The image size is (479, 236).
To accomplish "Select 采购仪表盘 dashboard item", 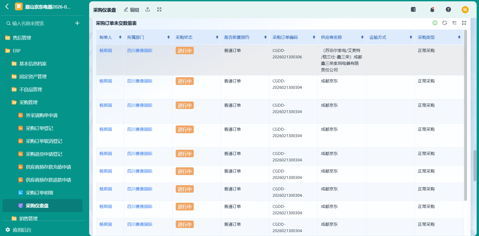I will pos(43,206).
